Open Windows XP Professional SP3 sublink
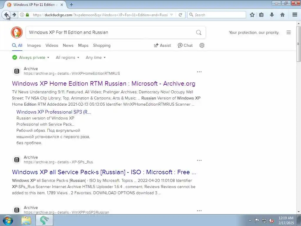 click(53, 112)
